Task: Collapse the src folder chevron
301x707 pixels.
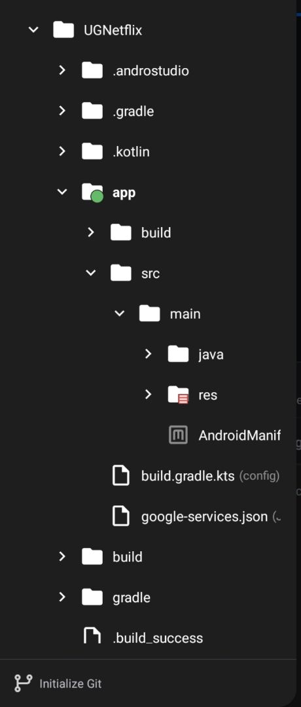Action: (91, 273)
